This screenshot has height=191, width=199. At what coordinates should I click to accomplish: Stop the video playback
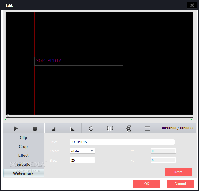point(35,129)
